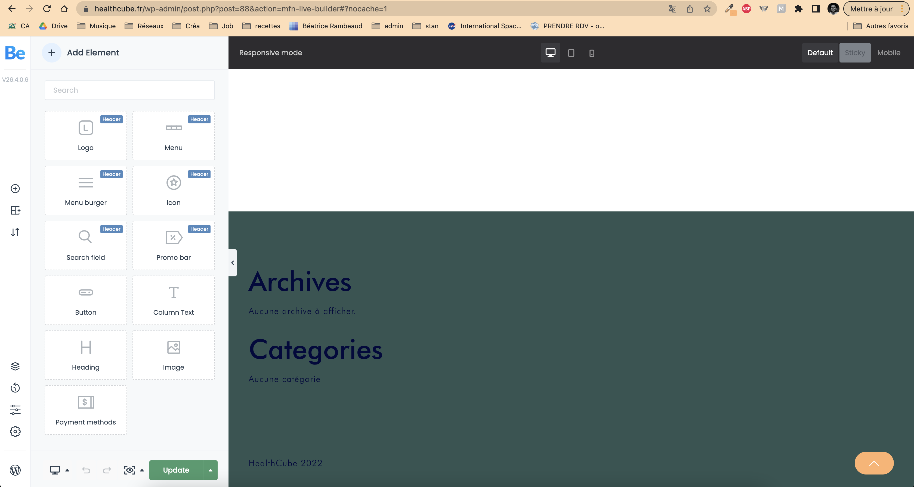Open the layers navigator icon
Screen dimensions: 914x487
15,366
